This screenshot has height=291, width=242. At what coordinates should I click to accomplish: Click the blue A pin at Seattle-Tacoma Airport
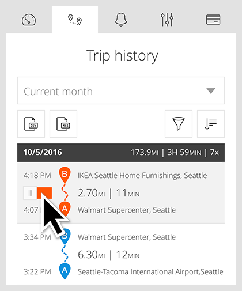click(65, 271)
